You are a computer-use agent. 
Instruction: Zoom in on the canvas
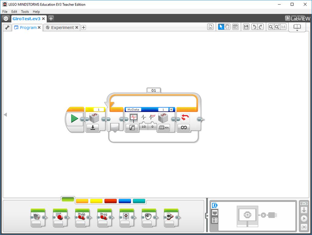[x=277, y=27]
